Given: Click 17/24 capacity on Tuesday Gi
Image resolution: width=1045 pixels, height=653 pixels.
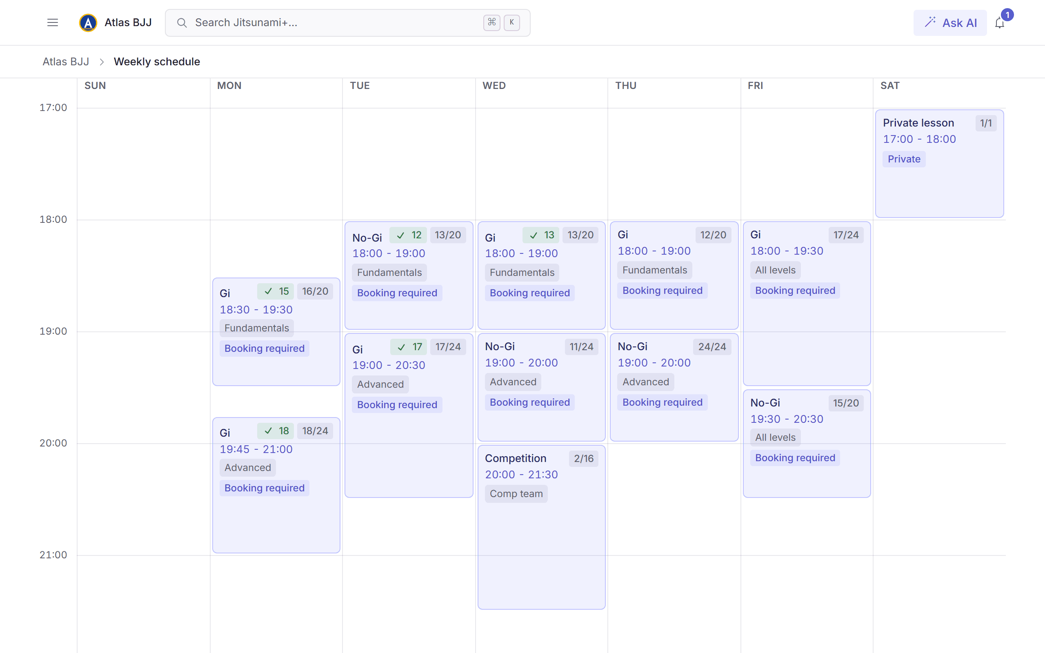Looking at the screenshot, I should pyautogui.click(x=448, y=347).
